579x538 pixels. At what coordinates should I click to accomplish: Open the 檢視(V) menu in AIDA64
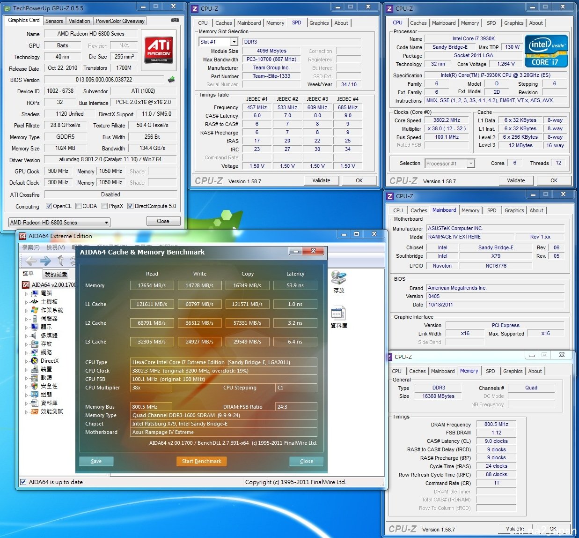click(55, 247)
